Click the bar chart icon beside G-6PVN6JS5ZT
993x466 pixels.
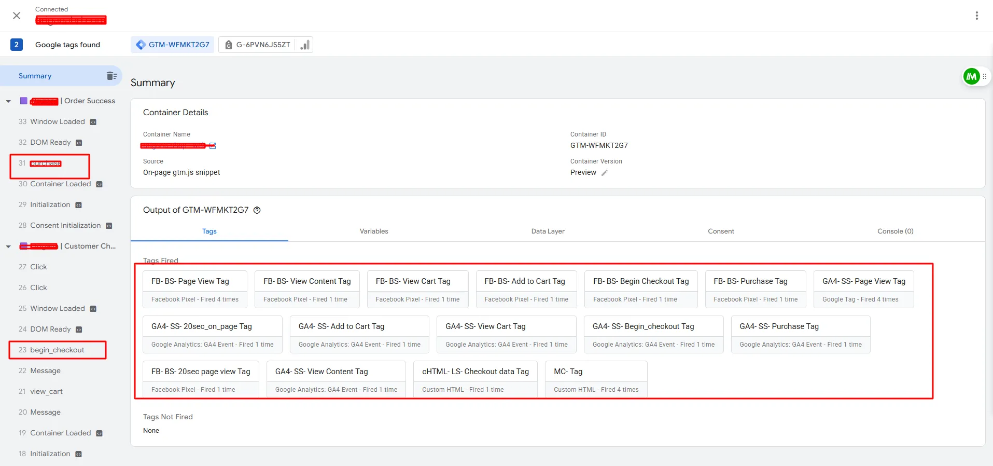(x=305, y=45)
